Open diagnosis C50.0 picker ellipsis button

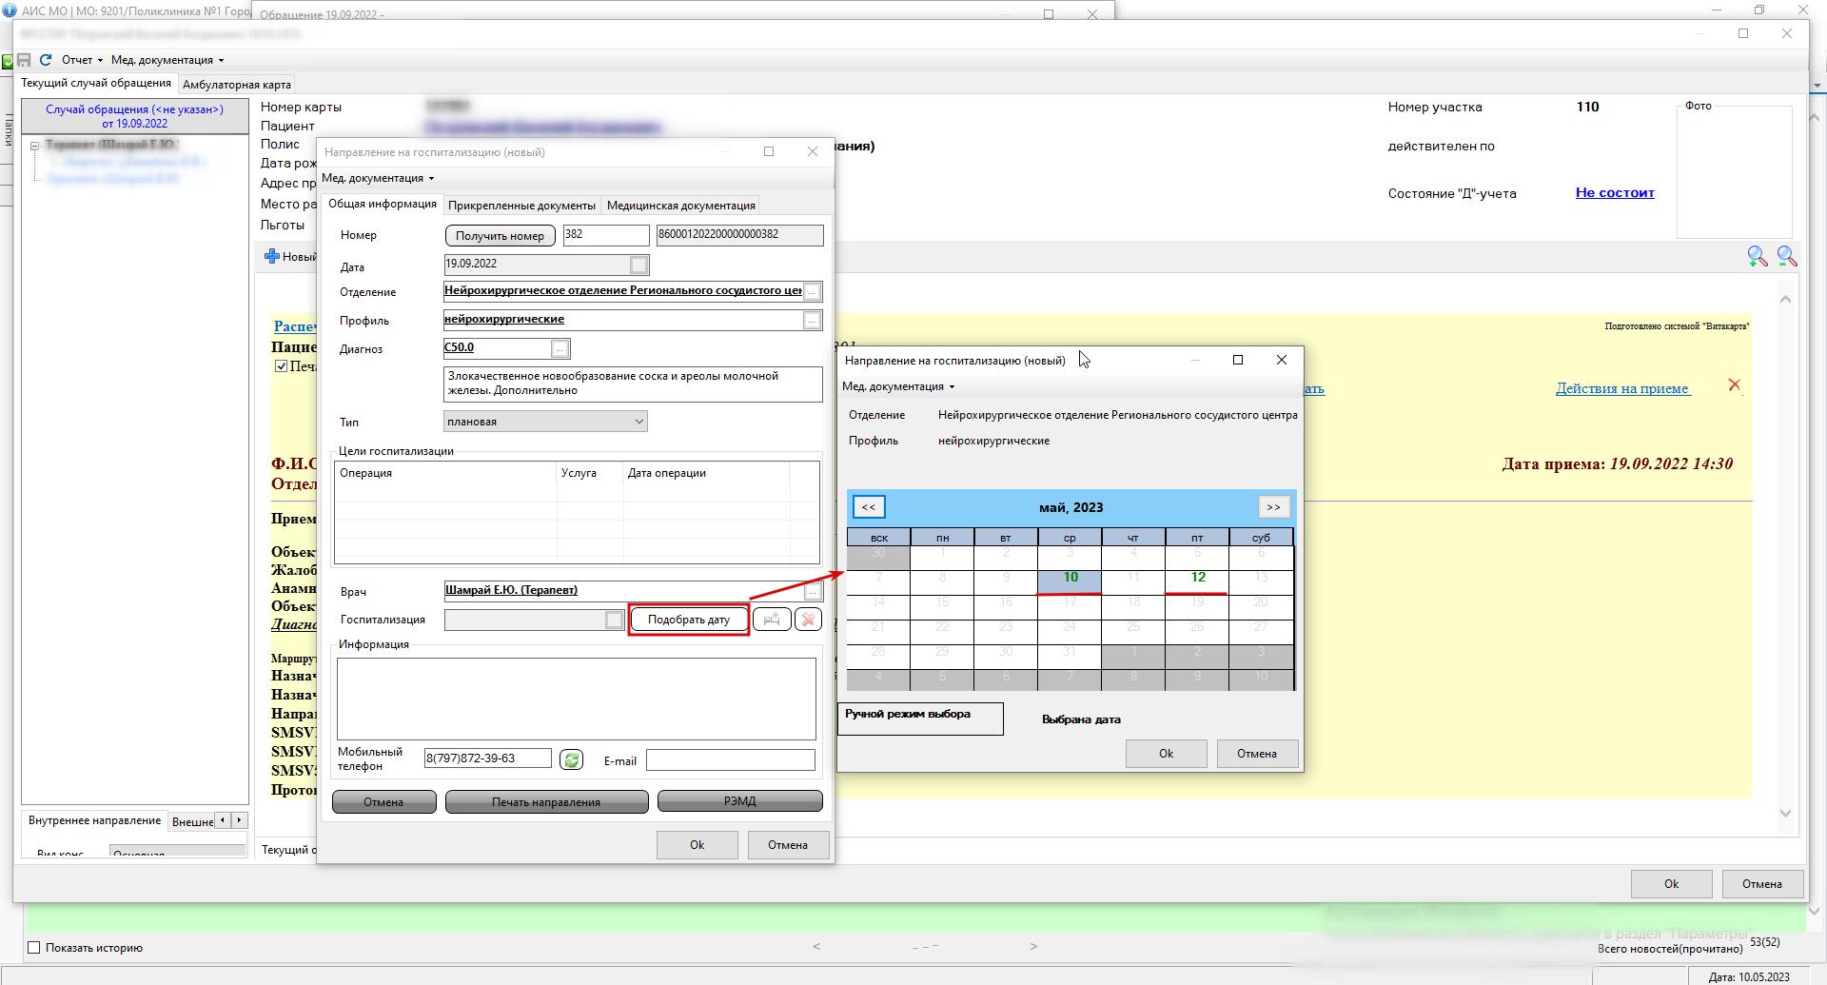point(560,349)
